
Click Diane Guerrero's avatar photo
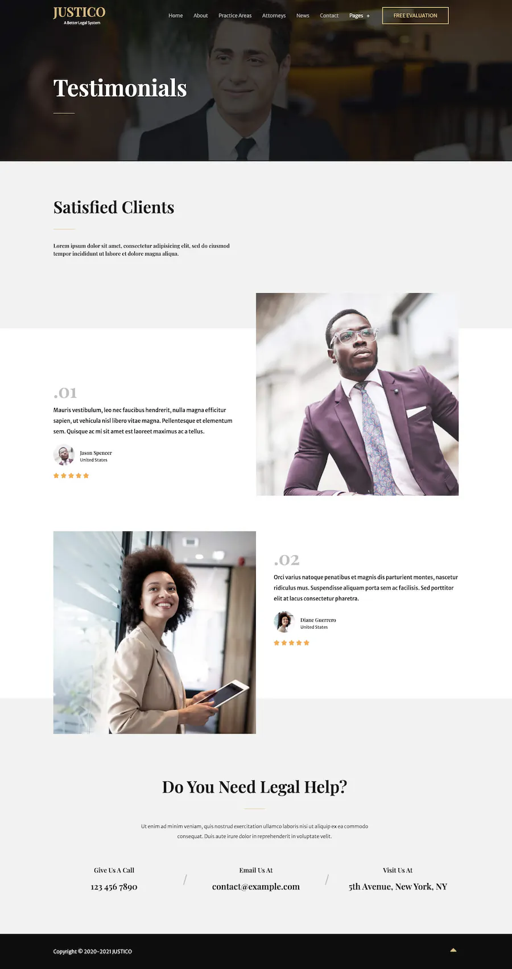pos(283,622)
